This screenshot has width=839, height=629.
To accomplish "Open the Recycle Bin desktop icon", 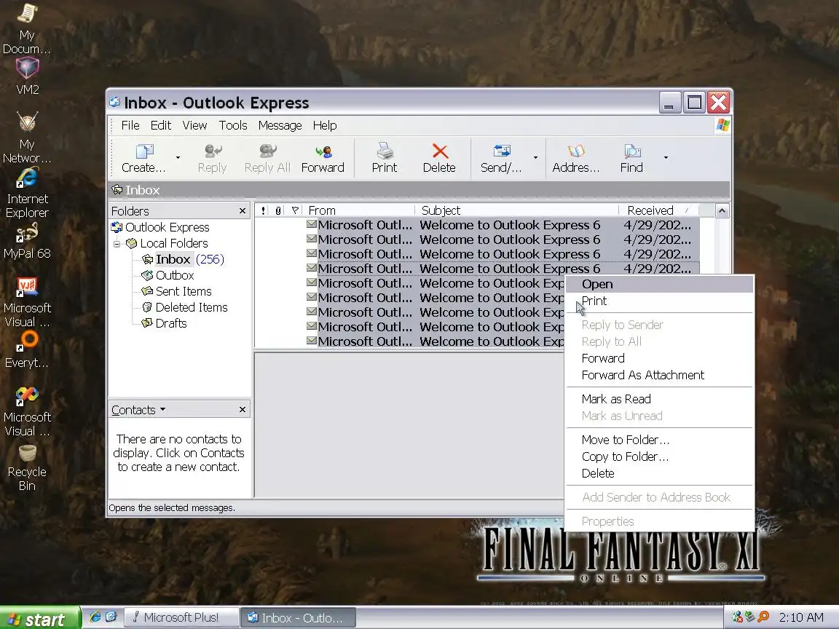I will coord(27,468).
